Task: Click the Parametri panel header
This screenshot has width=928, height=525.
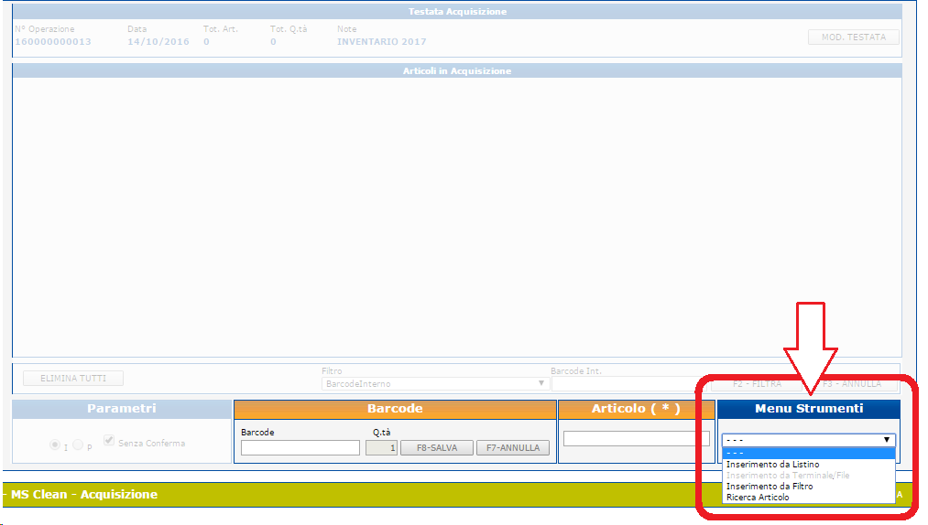Action: click(121, 409)
